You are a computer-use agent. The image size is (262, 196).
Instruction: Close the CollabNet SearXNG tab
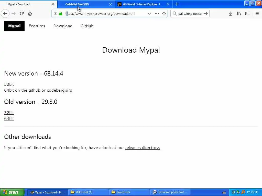click(x=111, y=4)
